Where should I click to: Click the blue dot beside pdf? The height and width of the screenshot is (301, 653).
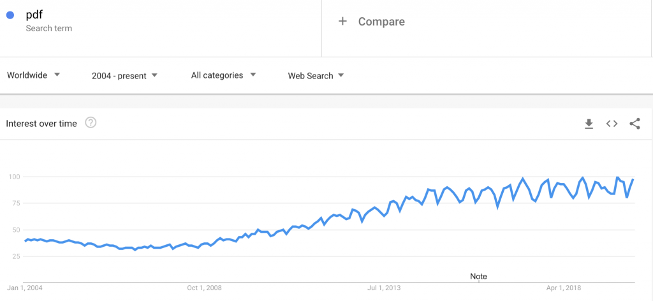[10, 17]
